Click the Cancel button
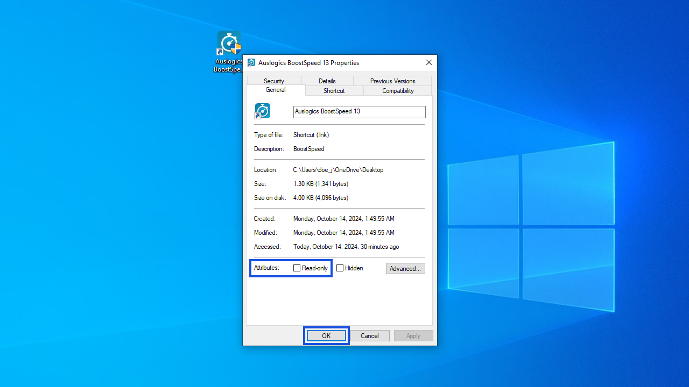 [x=370, y=335]
